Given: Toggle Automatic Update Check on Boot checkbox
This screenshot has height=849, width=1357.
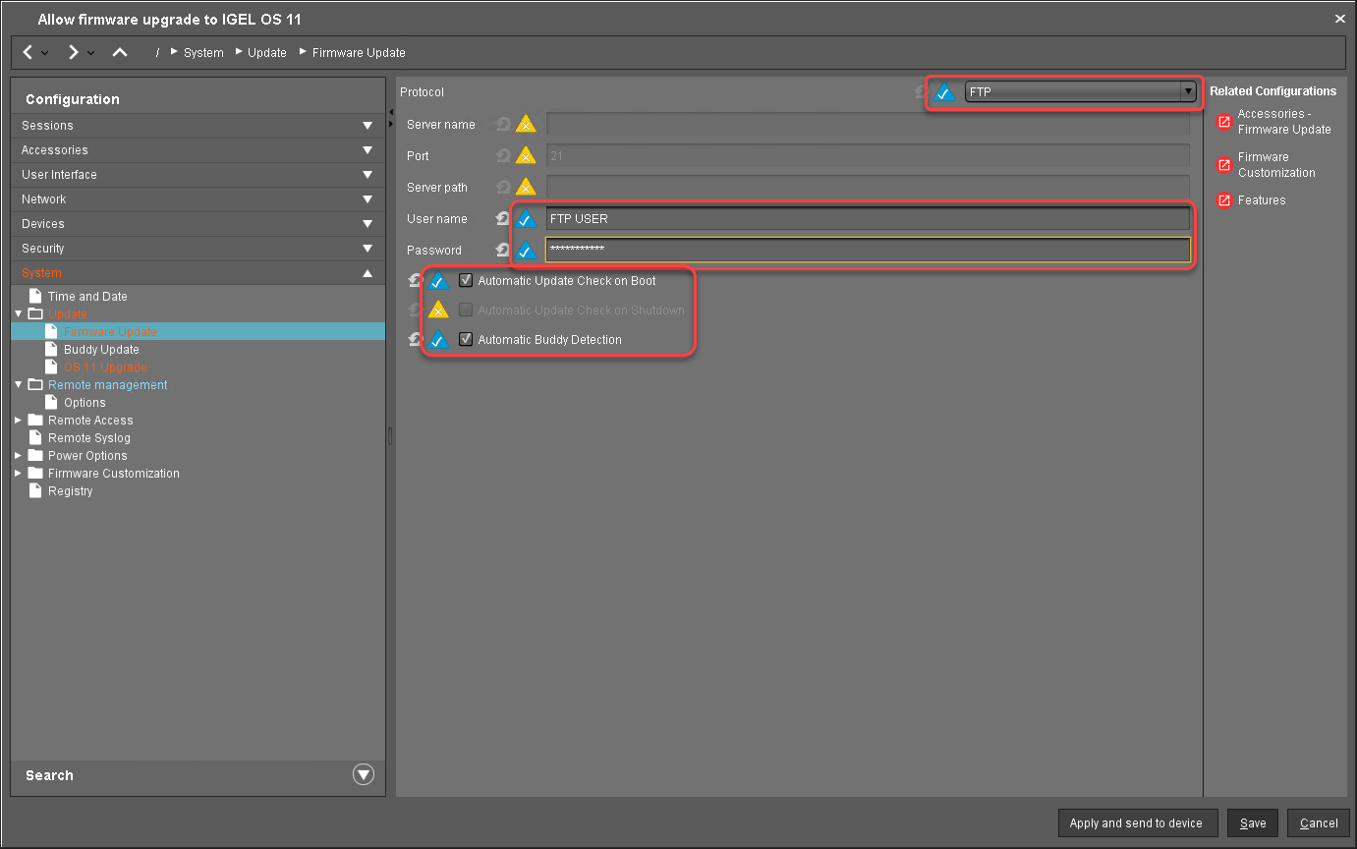Looking at the screenshot, I should pyautogui.click(x=466, y=281).
